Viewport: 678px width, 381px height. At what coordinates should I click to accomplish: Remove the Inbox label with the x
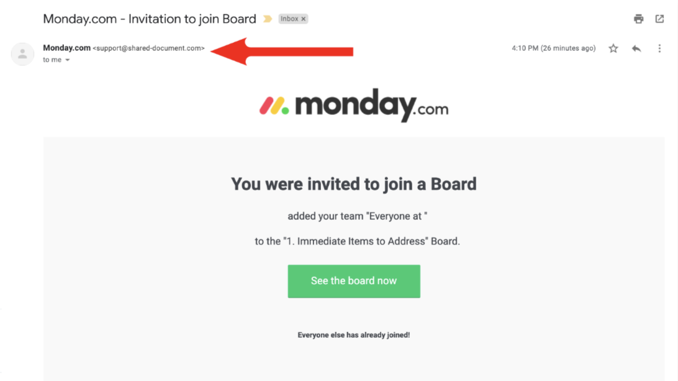click(304, 19)
